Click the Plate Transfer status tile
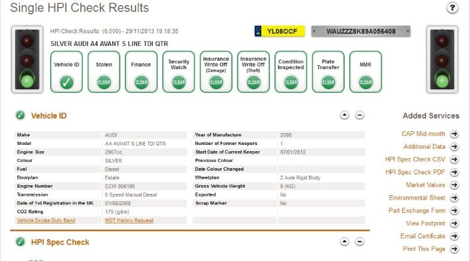 328,72
